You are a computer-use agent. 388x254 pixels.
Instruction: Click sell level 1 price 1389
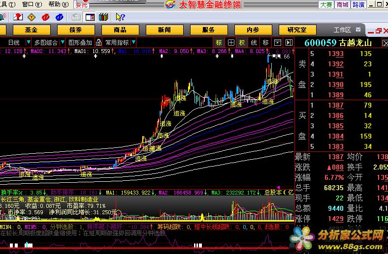point(336,95)
